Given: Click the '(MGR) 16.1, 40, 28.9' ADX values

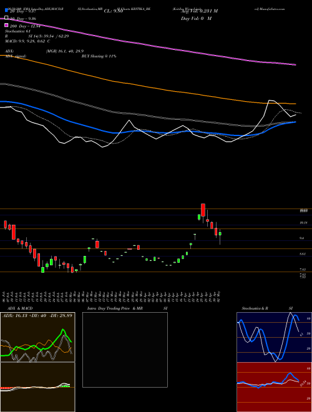Looking at the screenshot, I should pyautogui.click(x=65, y=51).
